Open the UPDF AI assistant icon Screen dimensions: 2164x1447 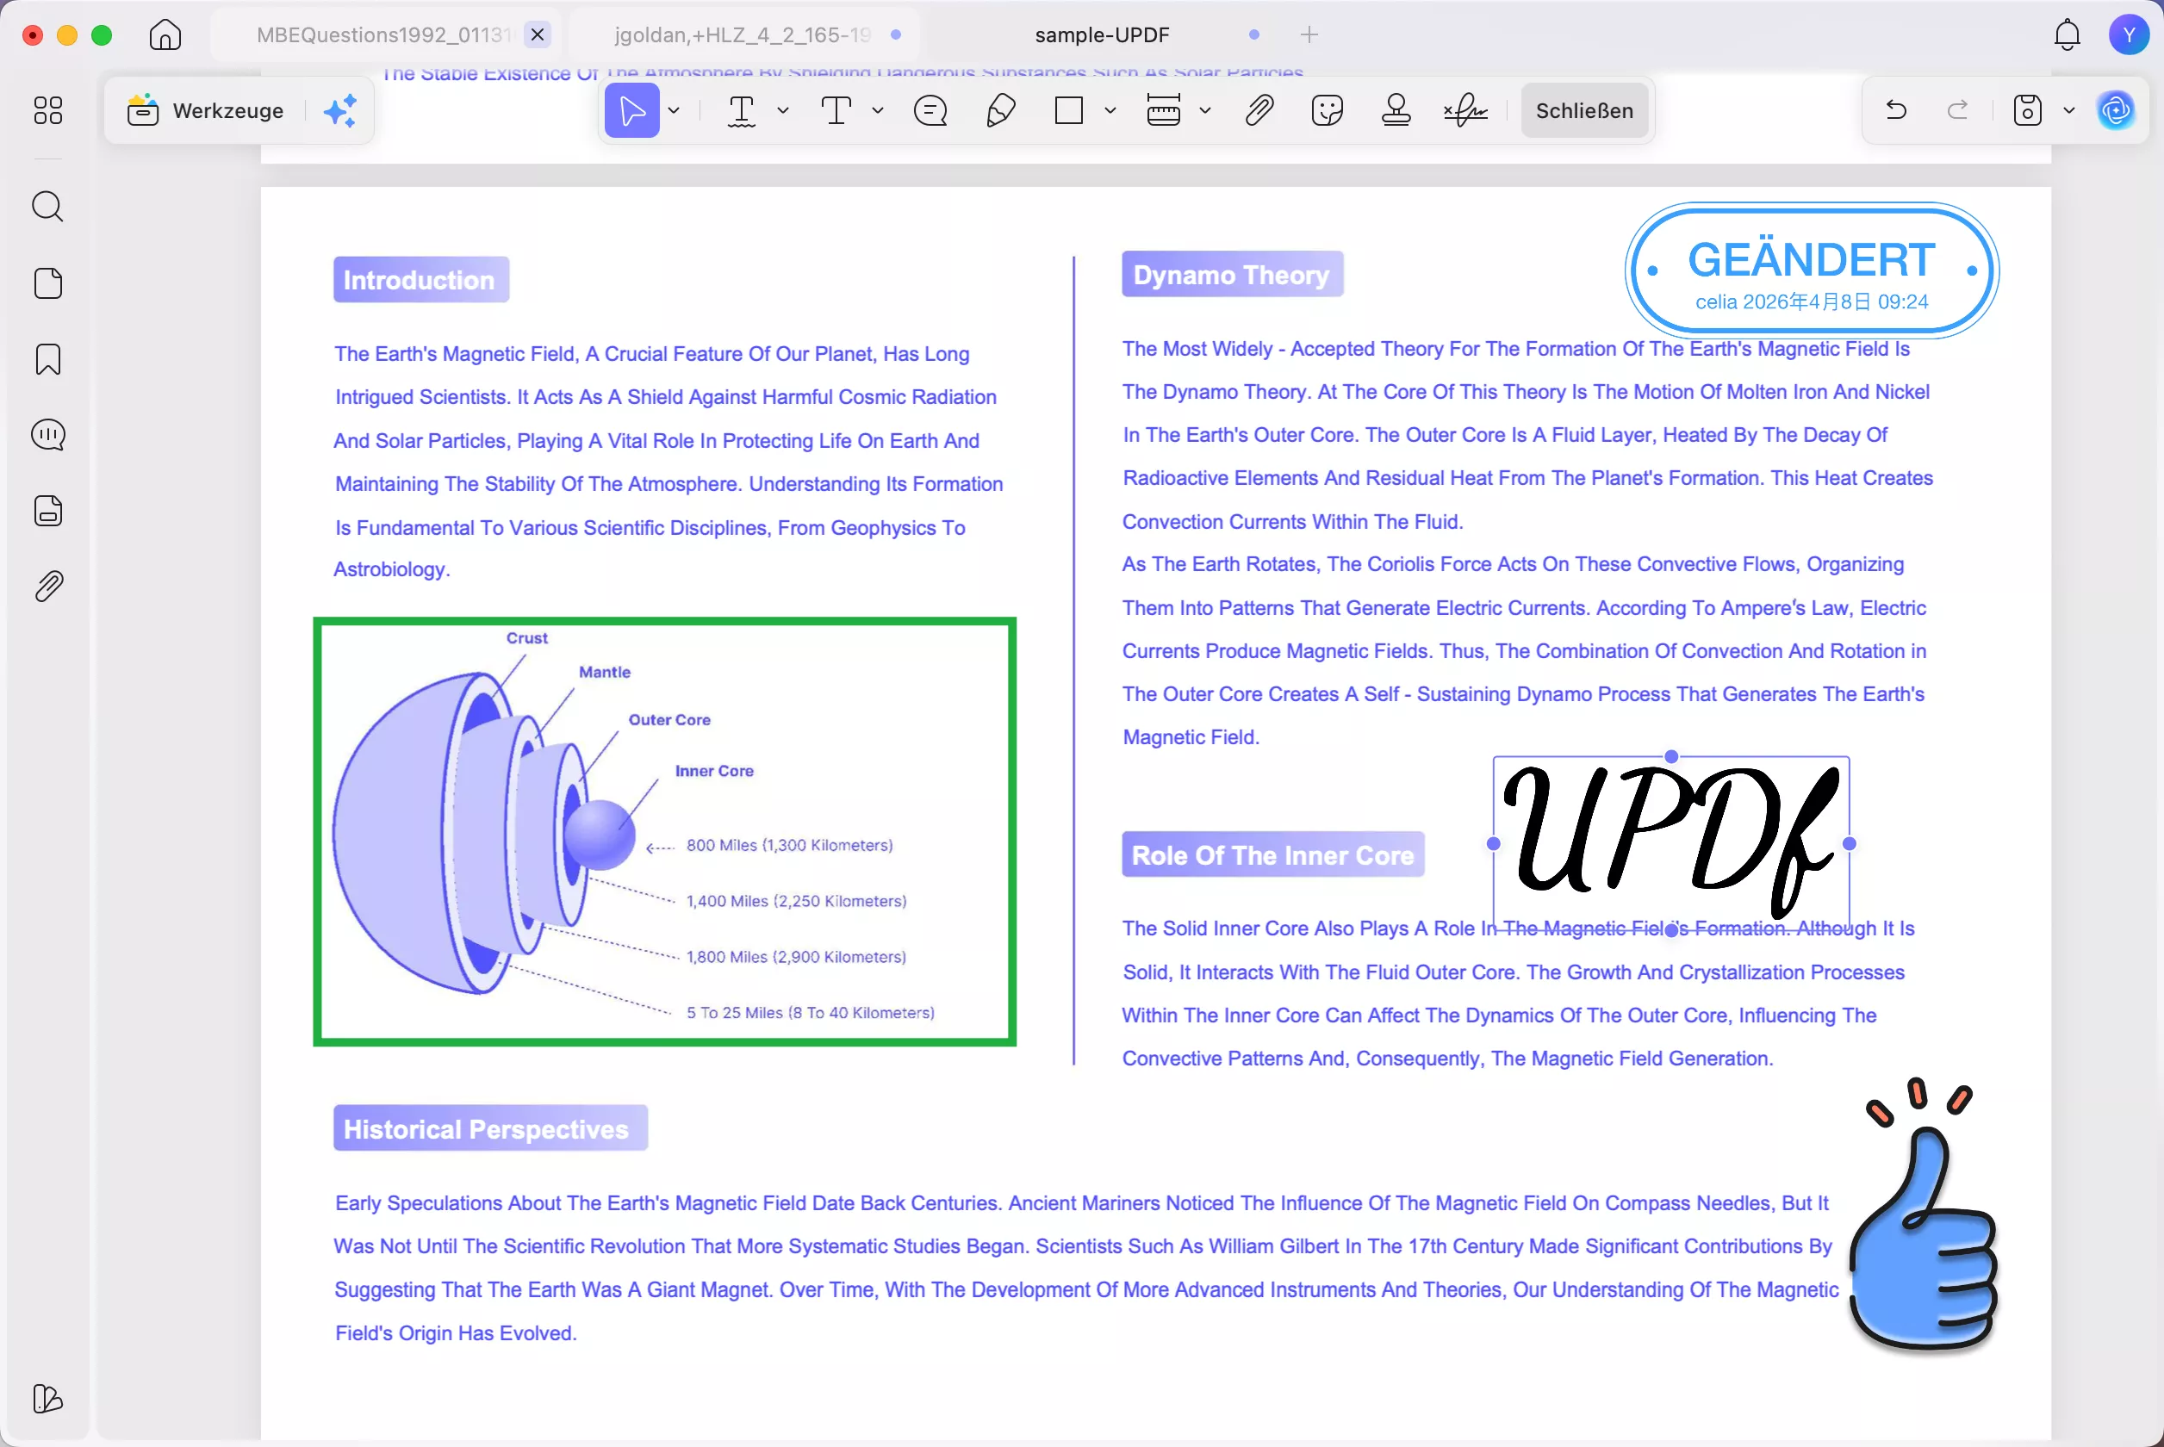coord(2116,111)
